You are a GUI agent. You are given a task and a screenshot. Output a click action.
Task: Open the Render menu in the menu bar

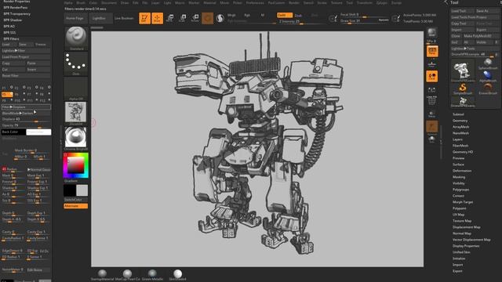pos(294,2)
